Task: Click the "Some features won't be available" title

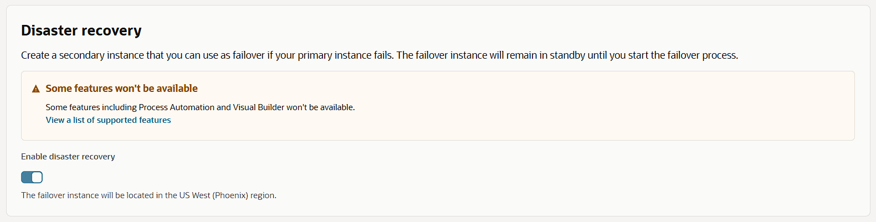Action: 121,89
